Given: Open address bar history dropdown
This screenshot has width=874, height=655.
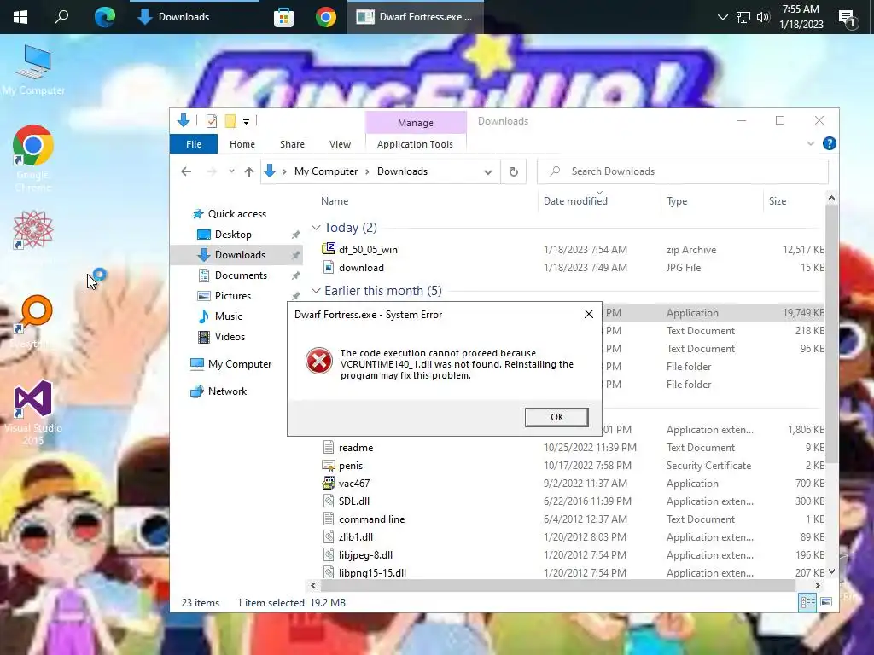Looking at the screenshot, I should click(x=487, y=171).
